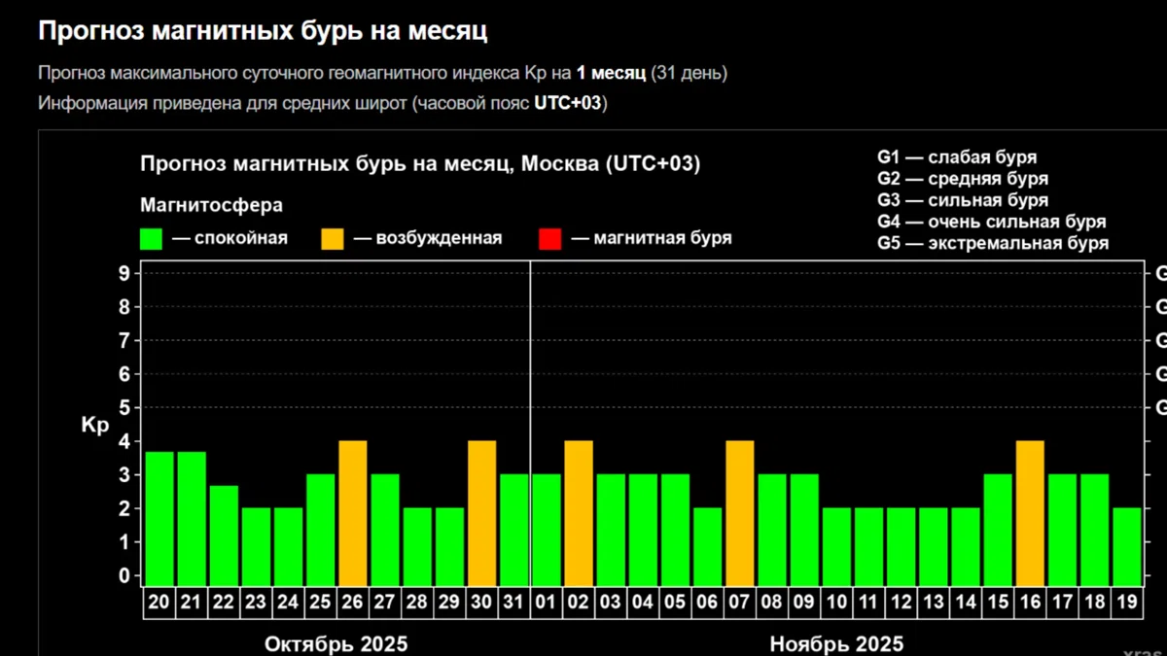Screen dimensions: 1167x656
Task: Click the yellow bar for November 07
Action: click(739, 511)
